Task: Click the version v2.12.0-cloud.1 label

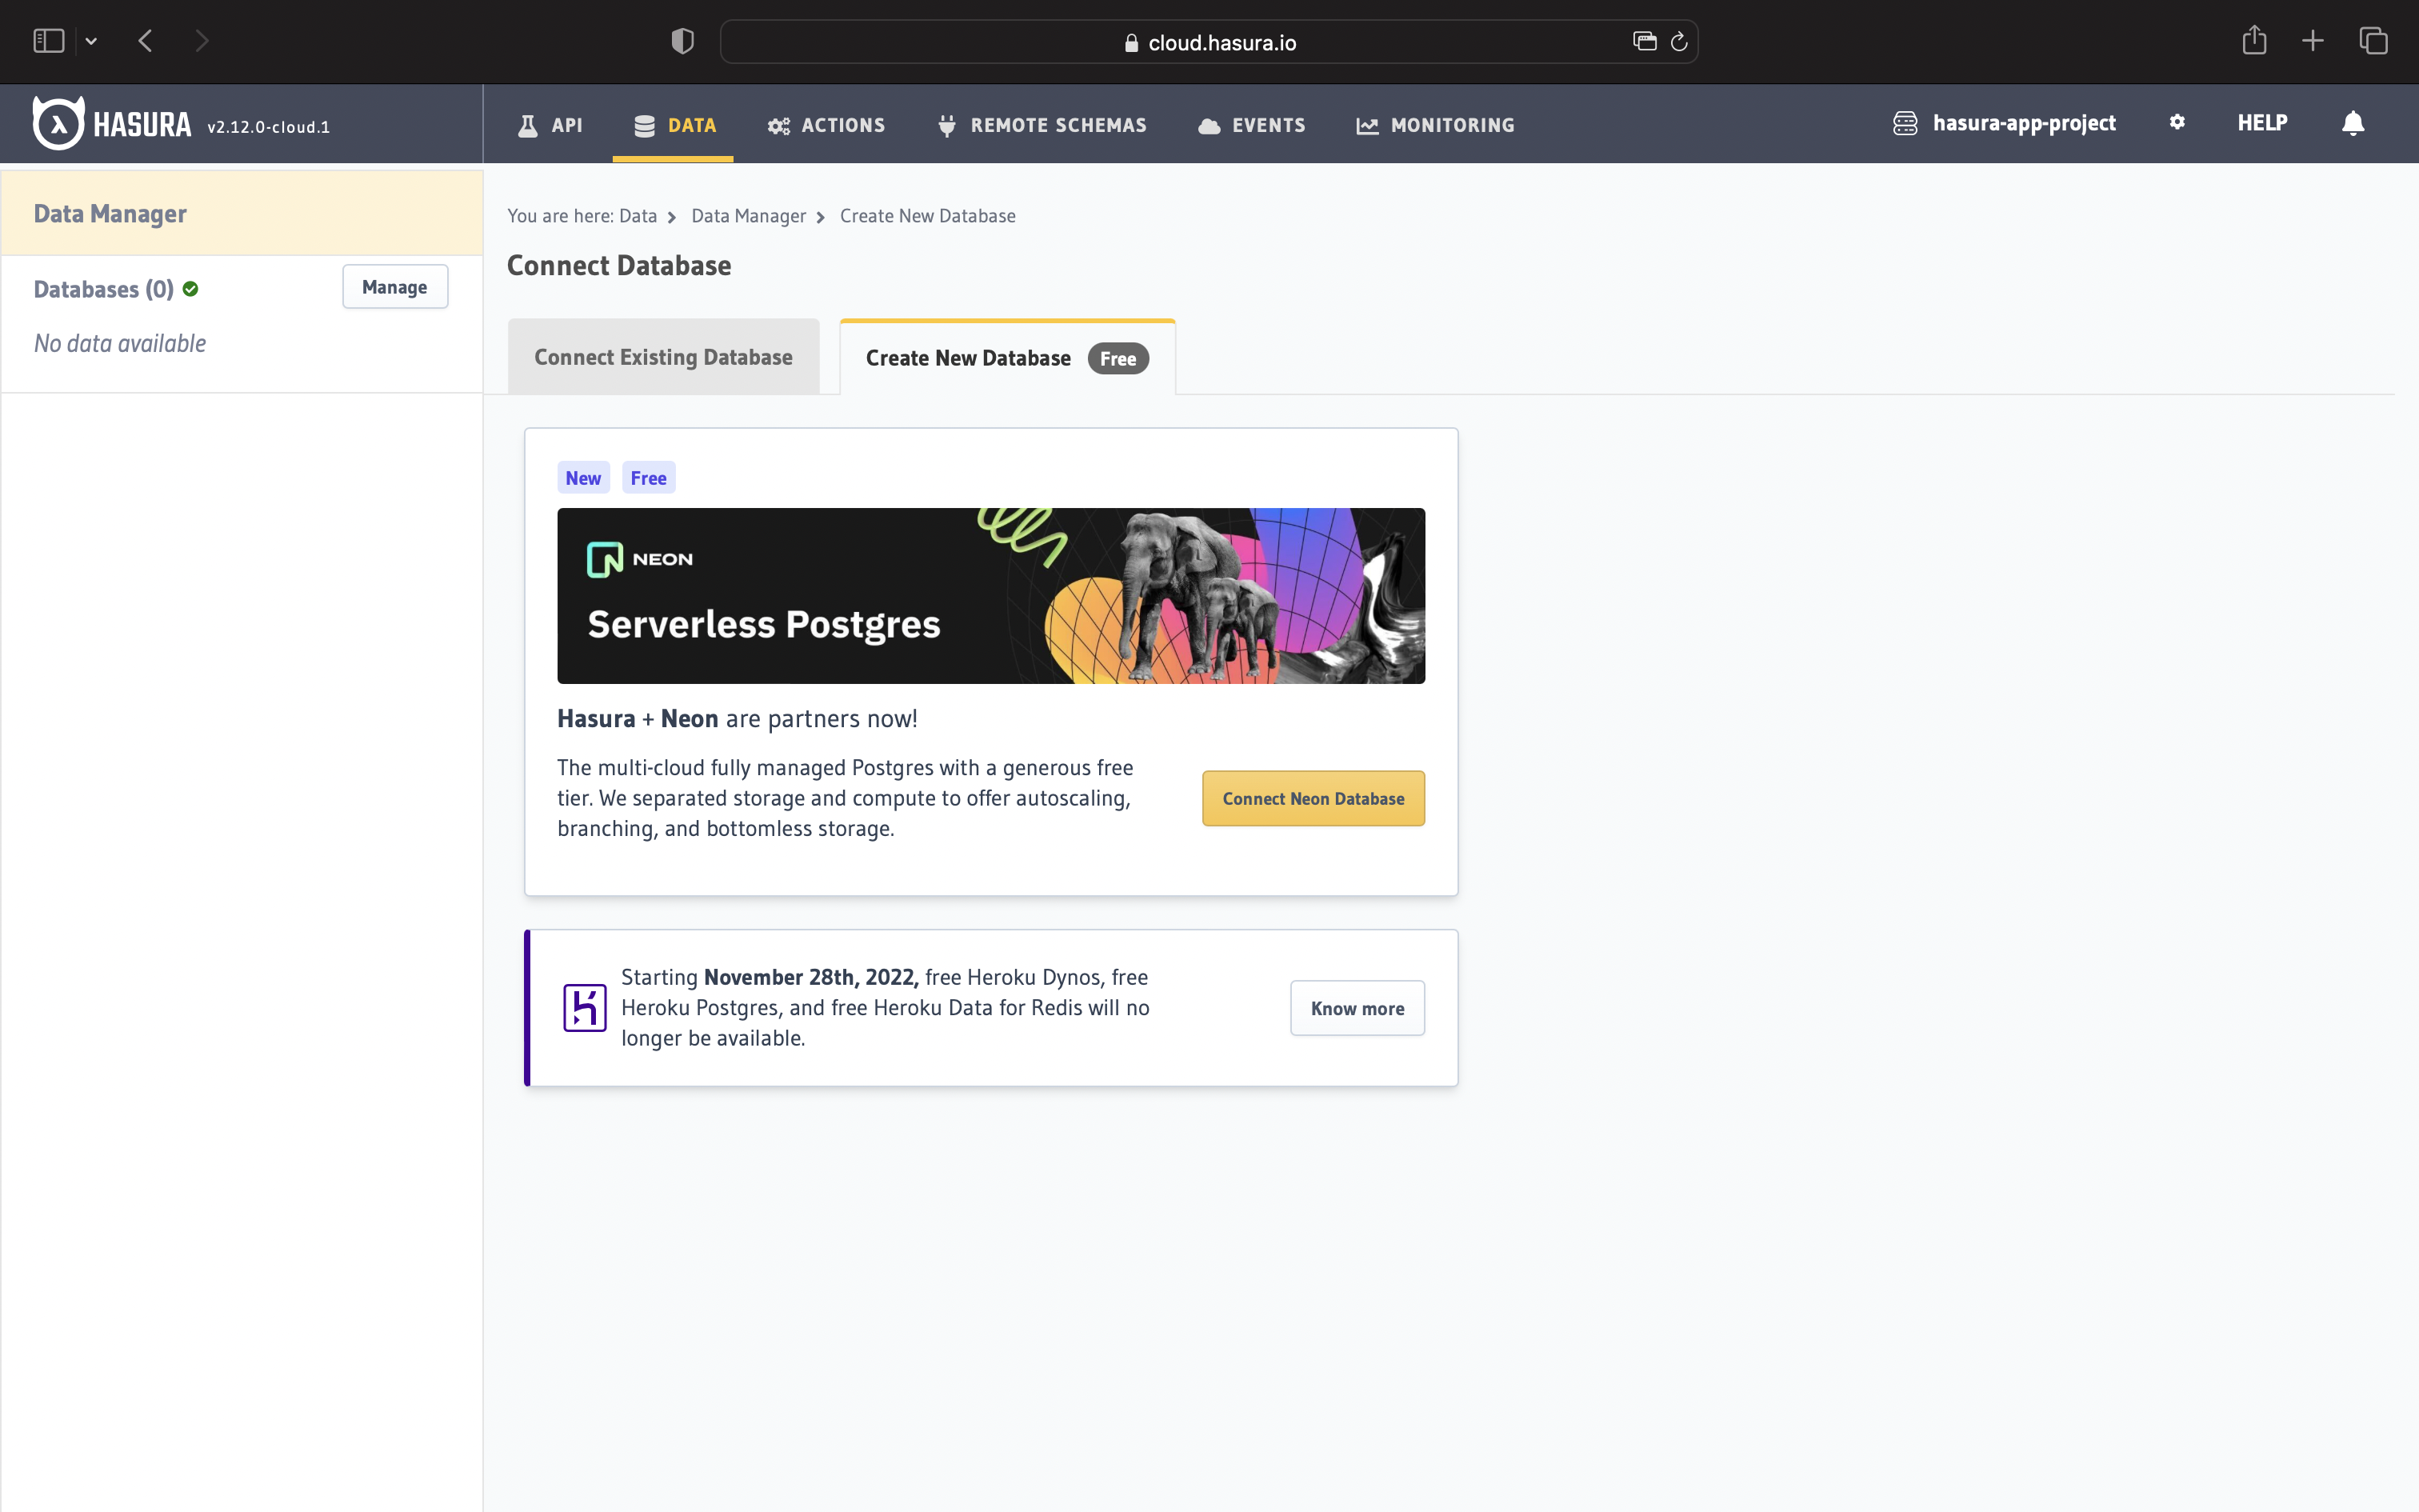Action: 268,127
